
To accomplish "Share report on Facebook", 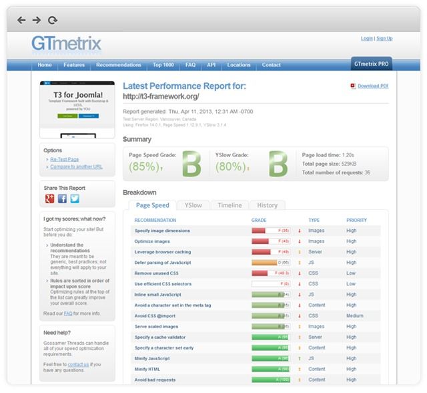I will point(62,199).
